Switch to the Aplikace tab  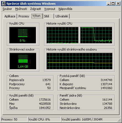(x=10, y=16)
